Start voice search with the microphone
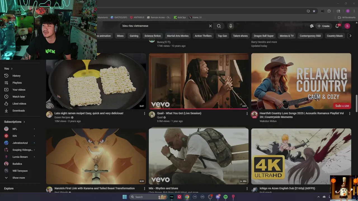 [x=230, y=26]
